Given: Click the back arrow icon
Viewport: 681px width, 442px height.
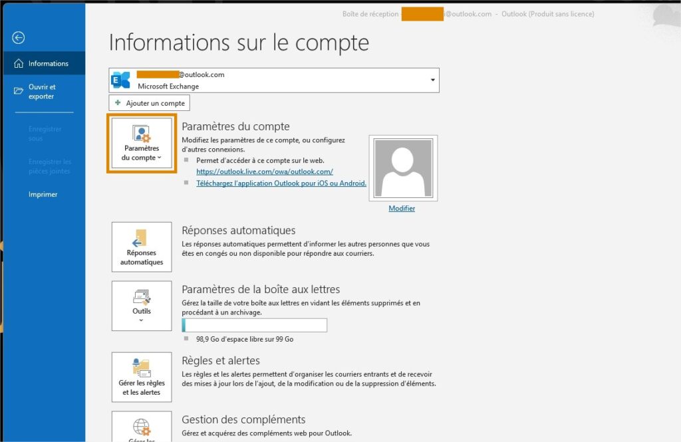Looking at the screenshot, I should click(x=19, y=38).
